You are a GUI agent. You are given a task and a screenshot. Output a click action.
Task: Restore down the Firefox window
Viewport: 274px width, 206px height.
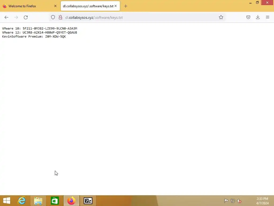[x=257, y=3]
